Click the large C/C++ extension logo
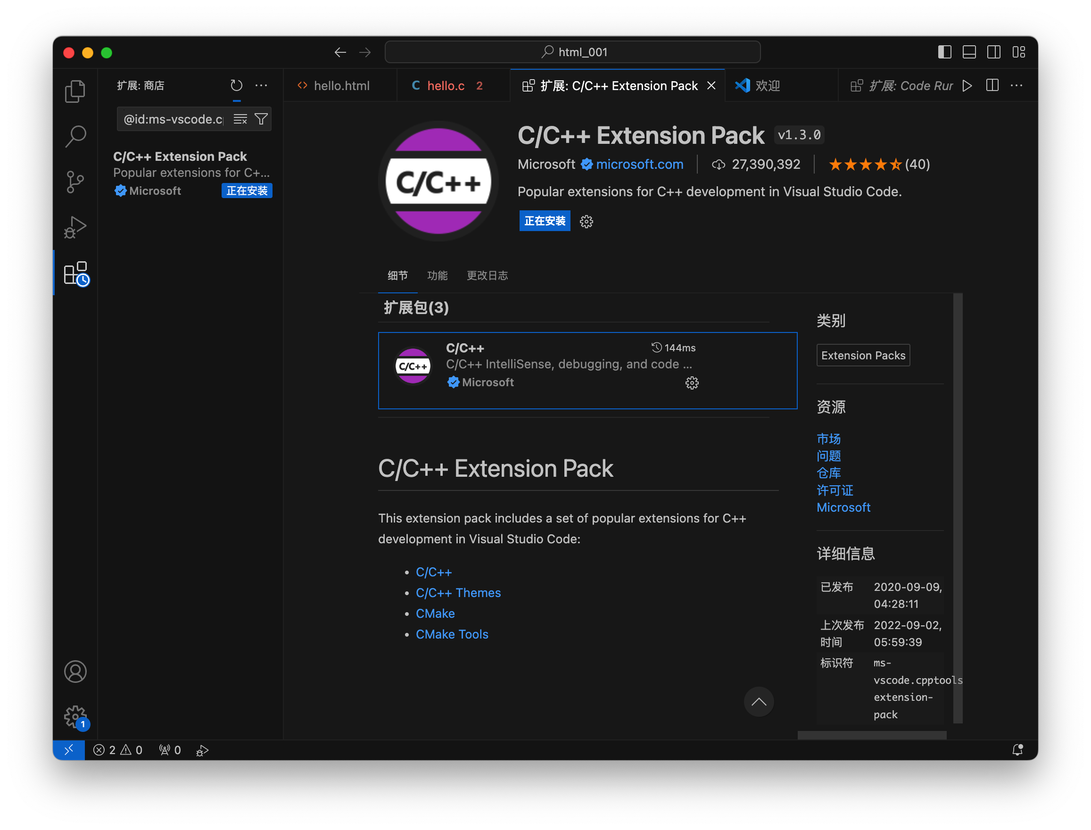 [x=438, y=181]
